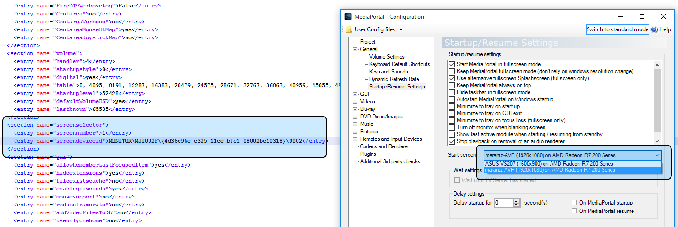Check Hide taskbar in fullscreen mode
This screenshot has width=678, height=227.
pyautogui.click(x=452, y=92)
